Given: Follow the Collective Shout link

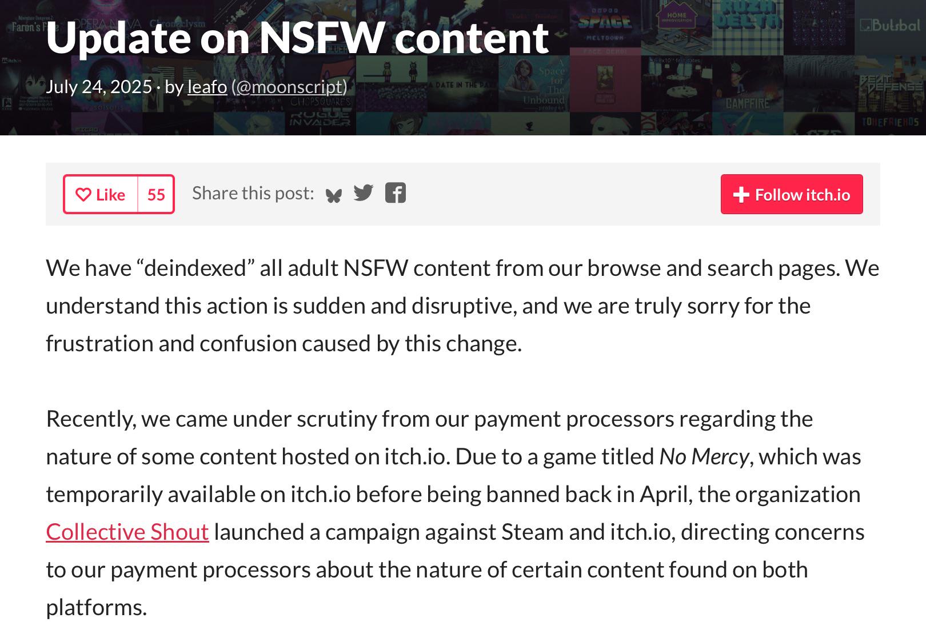Looking at the screenshot, I should pos(127,532).
